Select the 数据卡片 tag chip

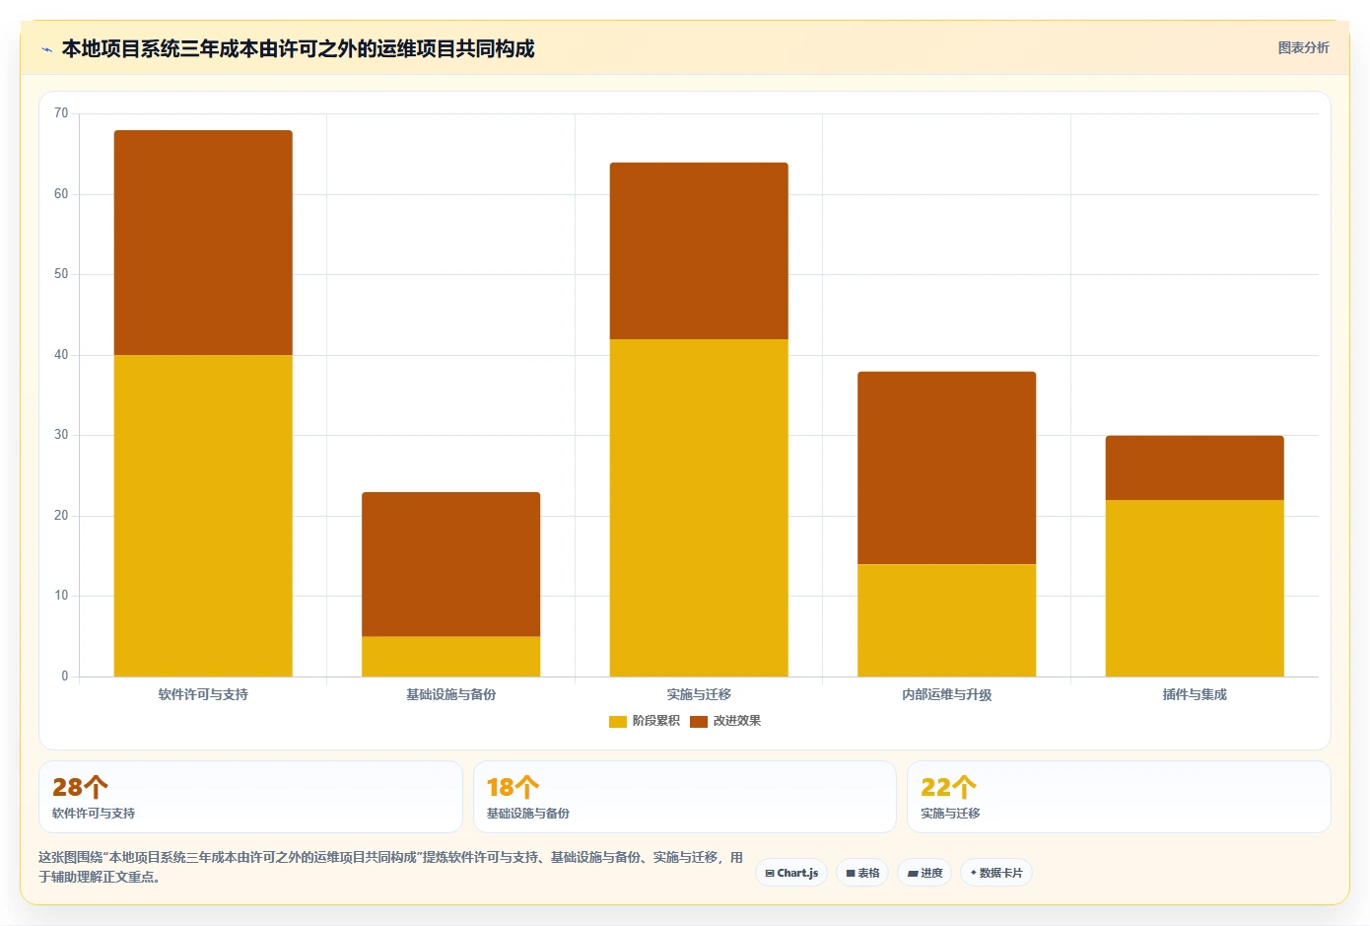(996, 873)
